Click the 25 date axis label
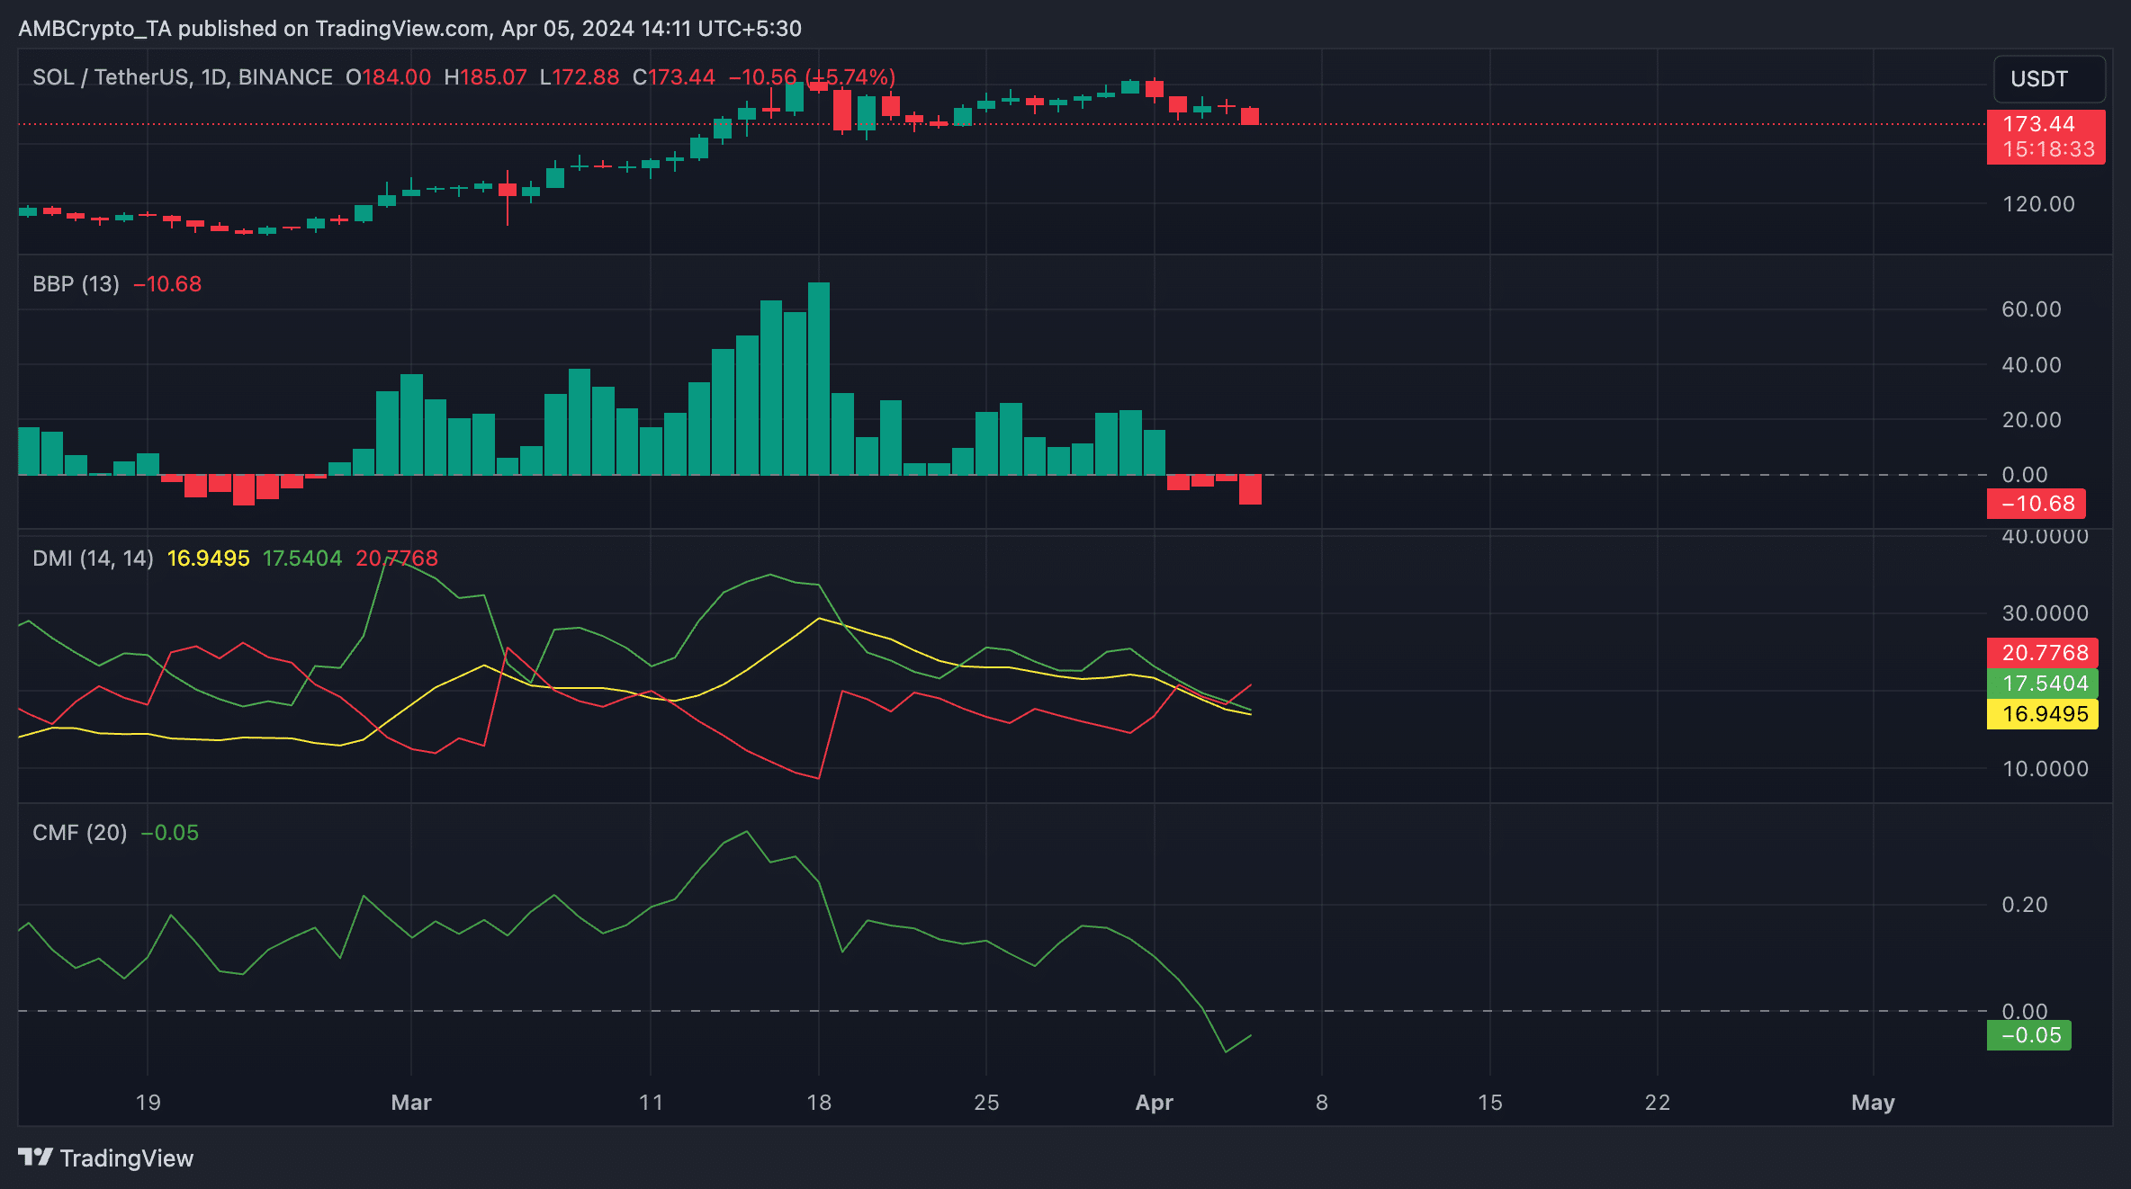This screenshot has height=1189, width=2131. click(986, 1103)
